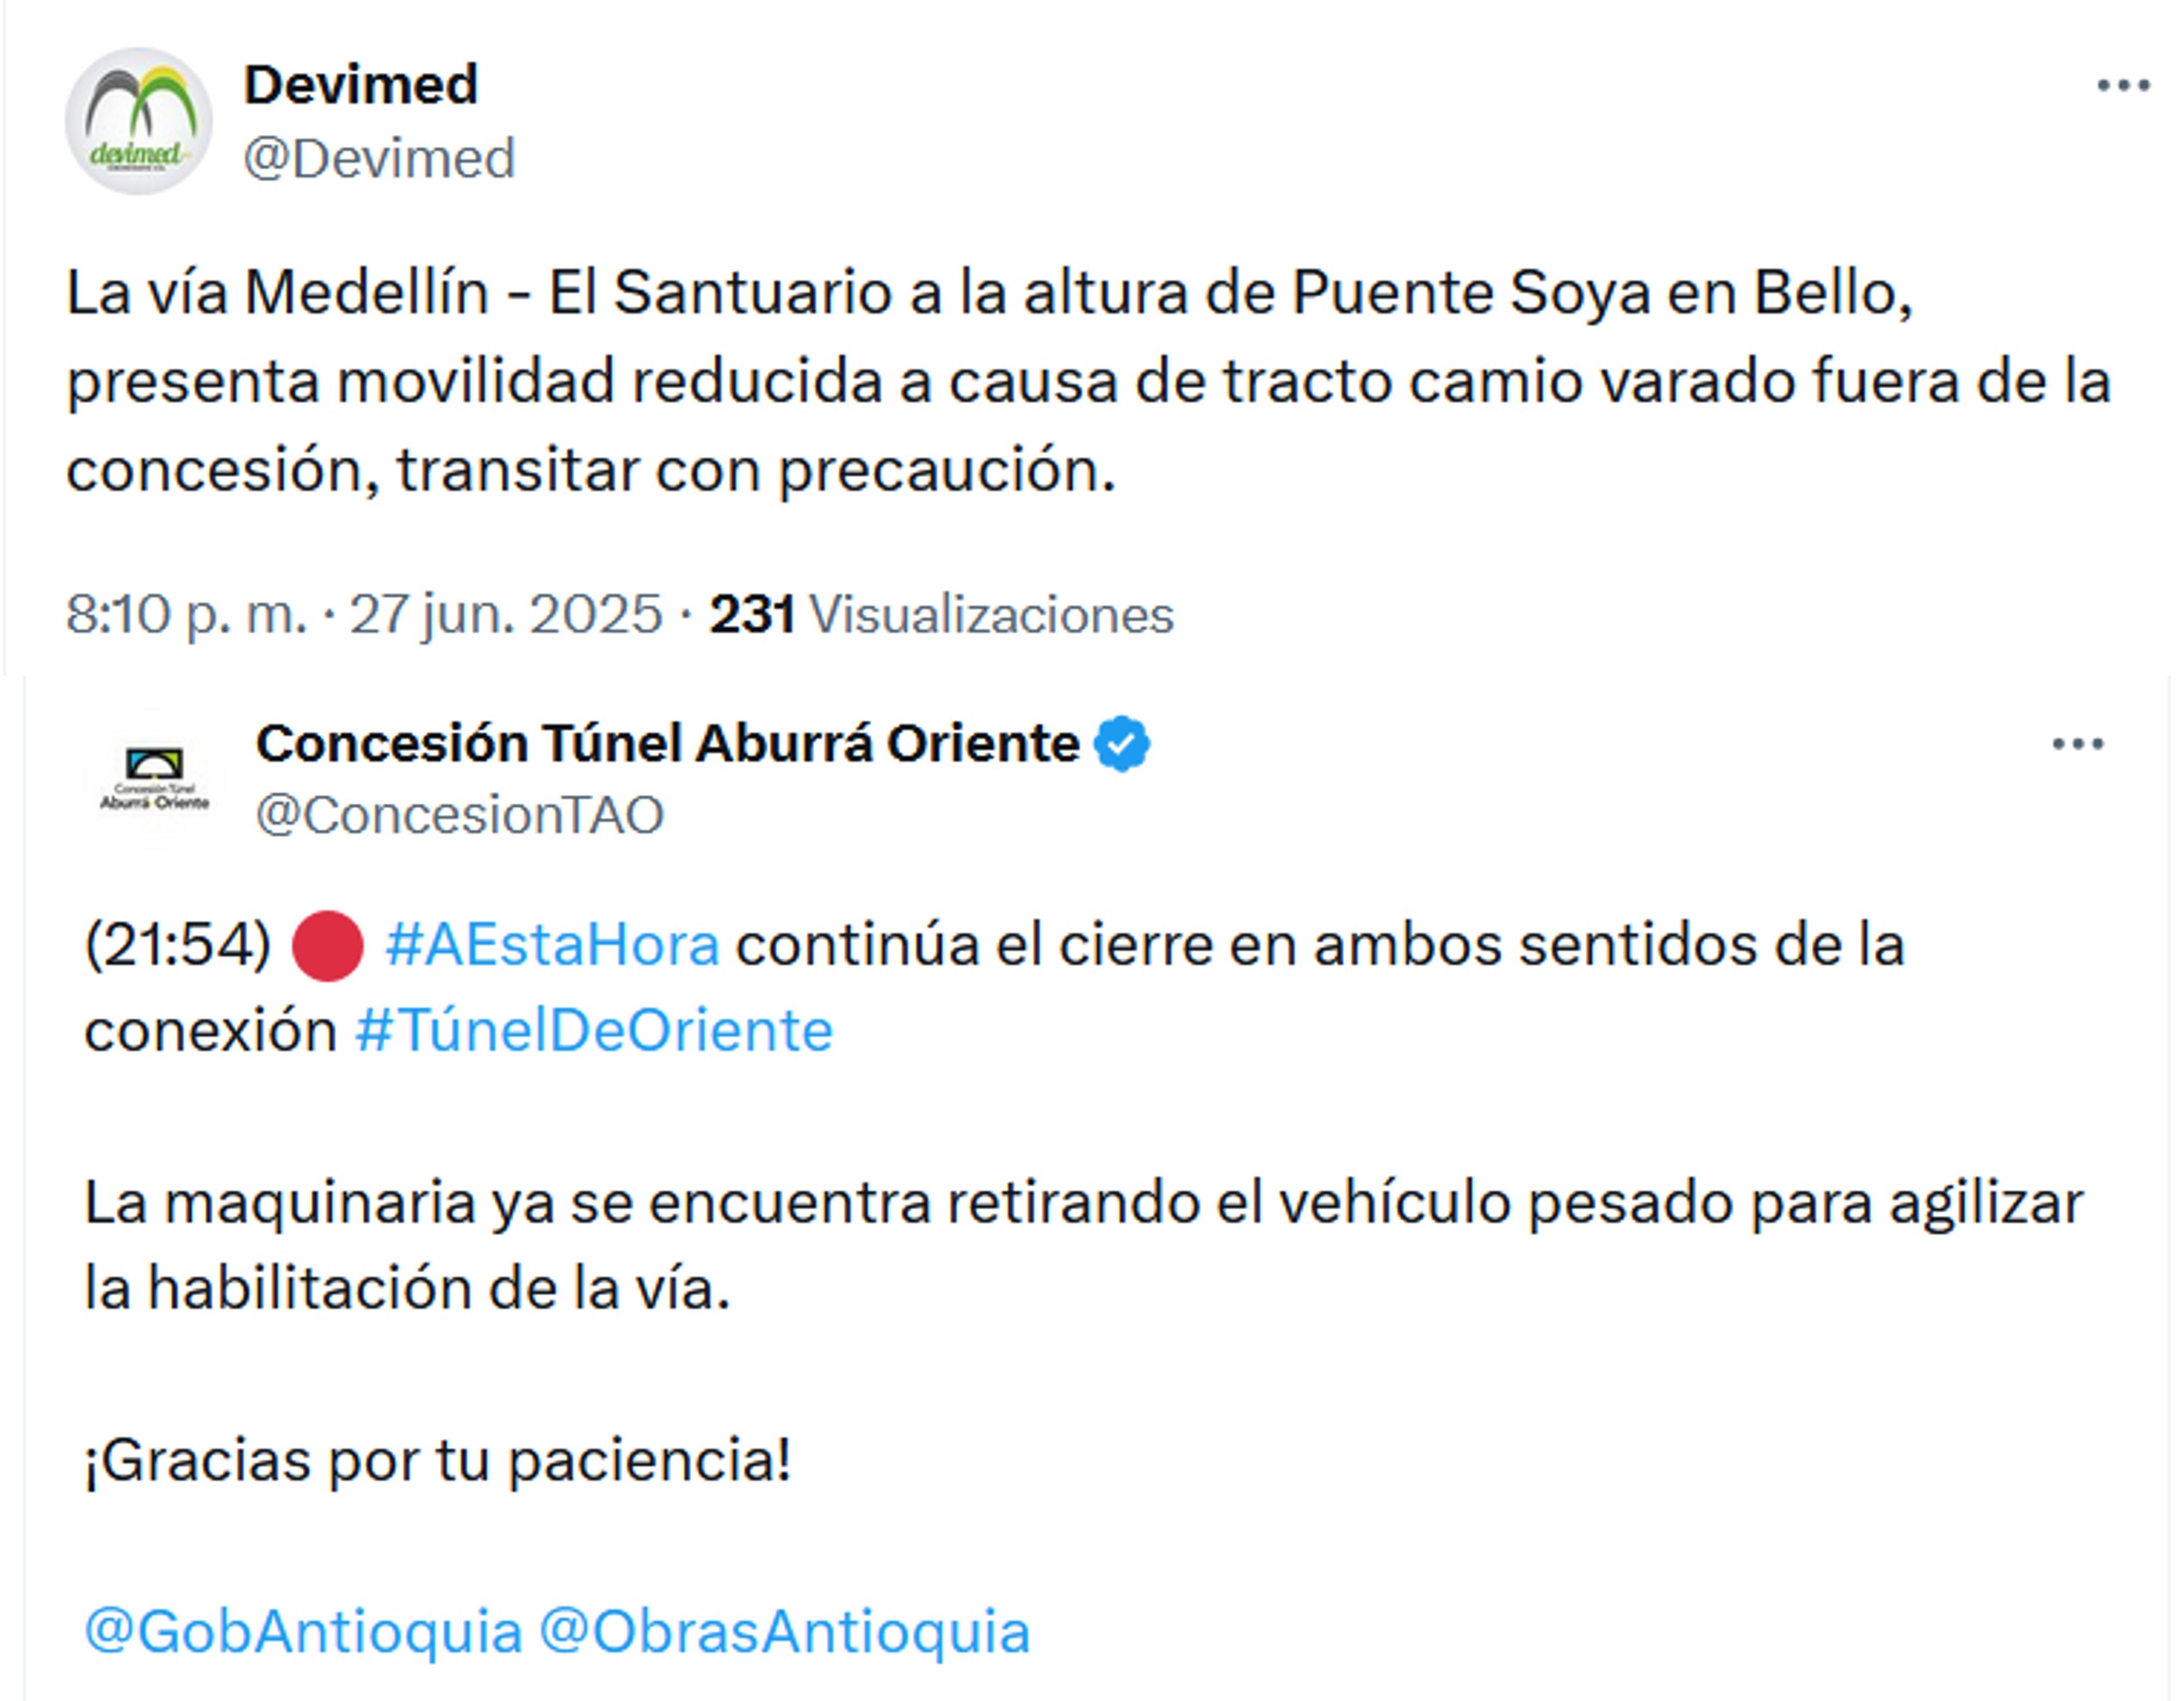Open more options on ConcesionTAO's post
Viewport: 2184px width, 1701px height.
tap(2078, 744)
